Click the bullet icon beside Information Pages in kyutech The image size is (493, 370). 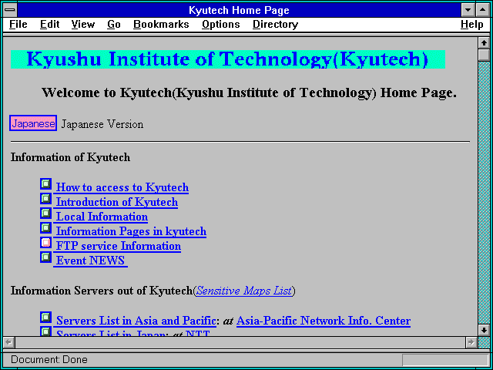click(x=46, y=228)
